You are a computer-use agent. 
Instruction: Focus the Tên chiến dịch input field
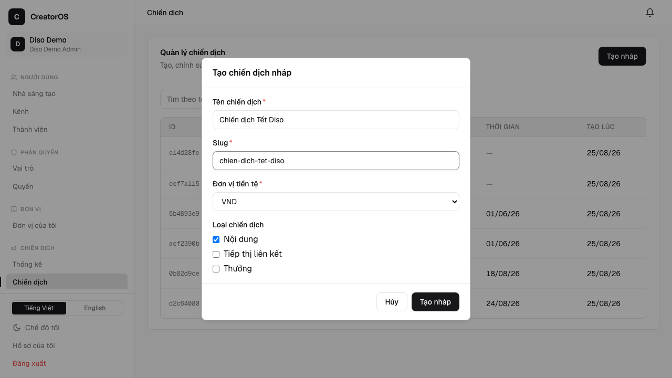click(x=336, y=120)
